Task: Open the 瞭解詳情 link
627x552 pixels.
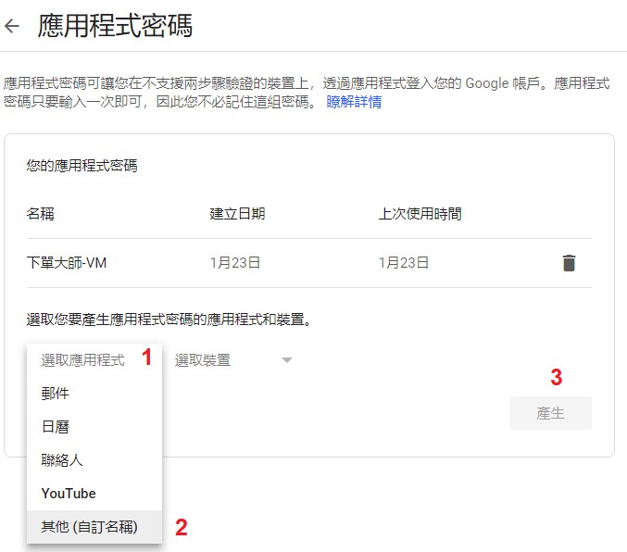Action: click(354, 102)
